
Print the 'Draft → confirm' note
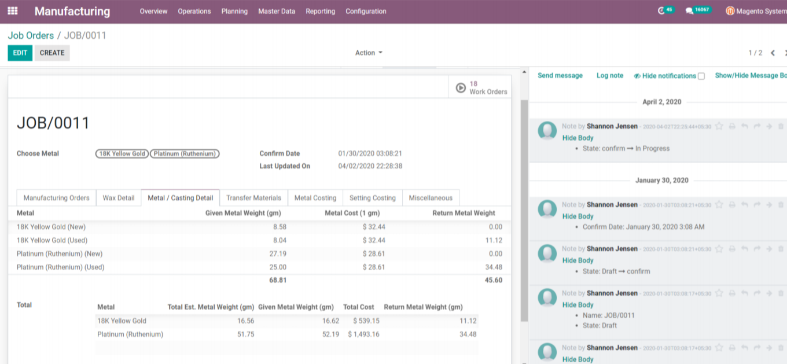click(x=732, y=249)
